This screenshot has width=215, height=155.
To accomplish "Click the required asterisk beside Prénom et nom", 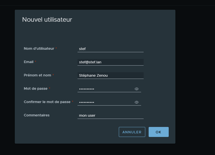I will click(53, 75).
